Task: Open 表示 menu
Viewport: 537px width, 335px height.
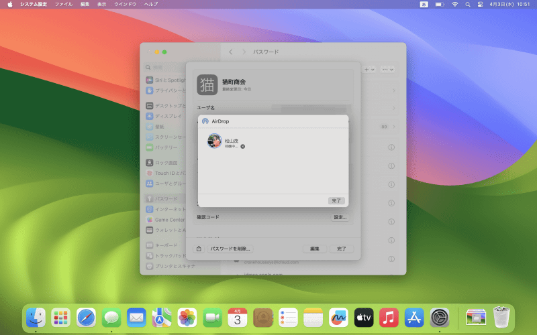Action: point(102,5)
